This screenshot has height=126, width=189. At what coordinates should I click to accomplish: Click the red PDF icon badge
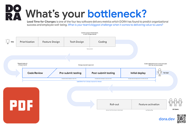coord(21,104)
